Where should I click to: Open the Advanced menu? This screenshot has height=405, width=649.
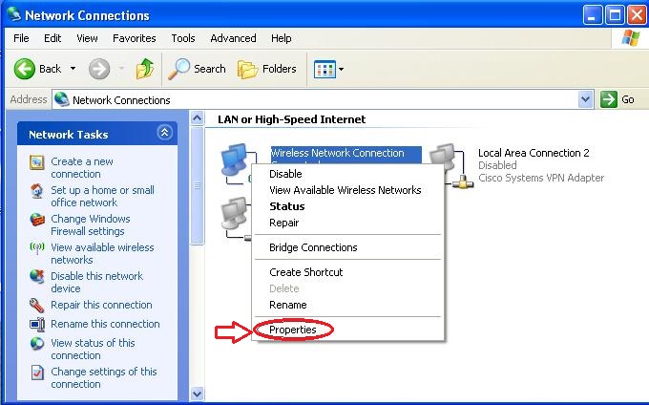coord(233,38)
